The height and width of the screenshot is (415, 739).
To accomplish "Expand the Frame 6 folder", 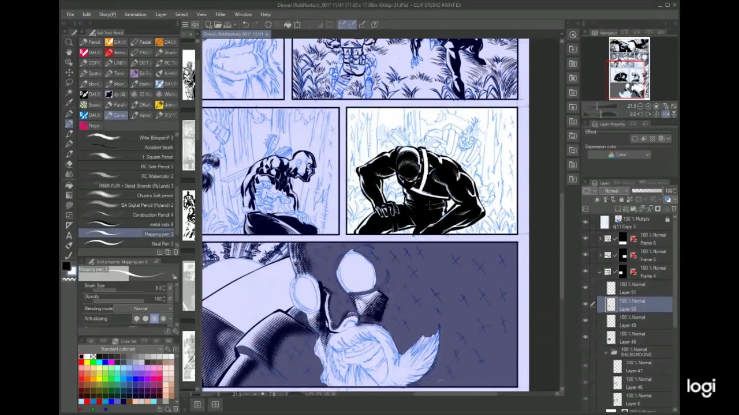I will tap(600, 239).
